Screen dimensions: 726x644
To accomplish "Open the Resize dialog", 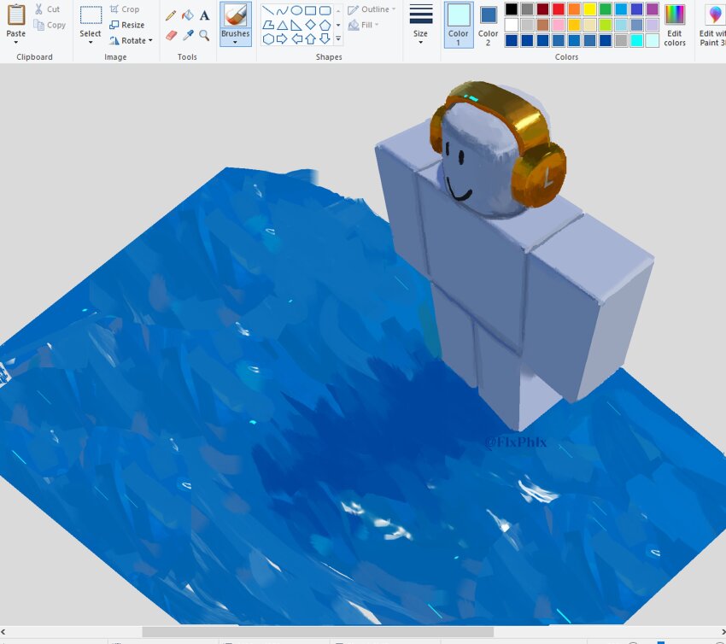I will pyautogui.click(x=130, y=25).
